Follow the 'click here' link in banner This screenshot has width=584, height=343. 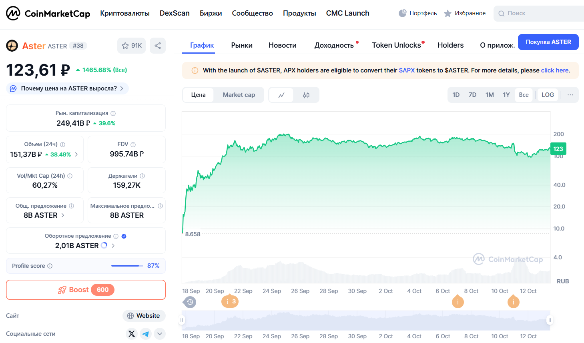(554, 70)
